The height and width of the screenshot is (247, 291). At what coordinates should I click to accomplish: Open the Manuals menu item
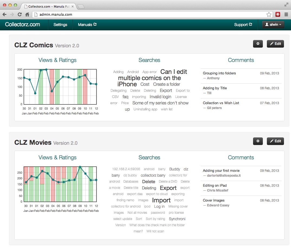[x=87, y=25]
